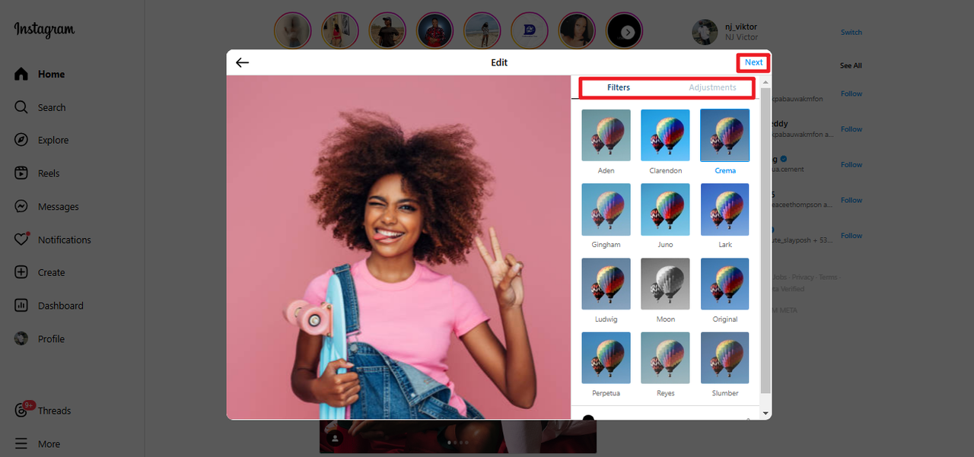
Task: Click the photo preview of the woman
Action: (399, 247)
